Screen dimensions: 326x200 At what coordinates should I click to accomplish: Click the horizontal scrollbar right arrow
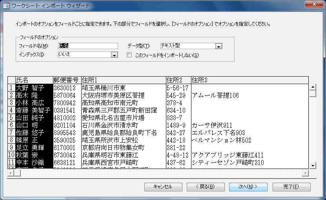[x=305, y=173]
